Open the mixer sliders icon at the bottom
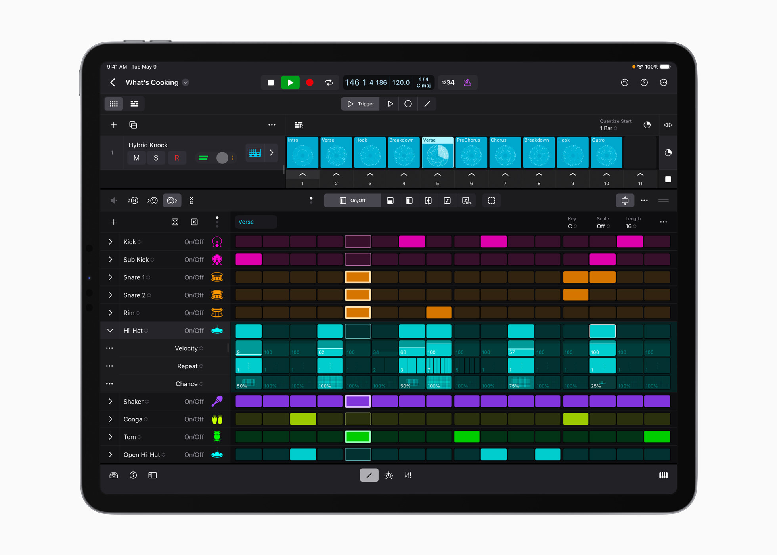Viewport: 777px width, 555px height. point(409,475)
